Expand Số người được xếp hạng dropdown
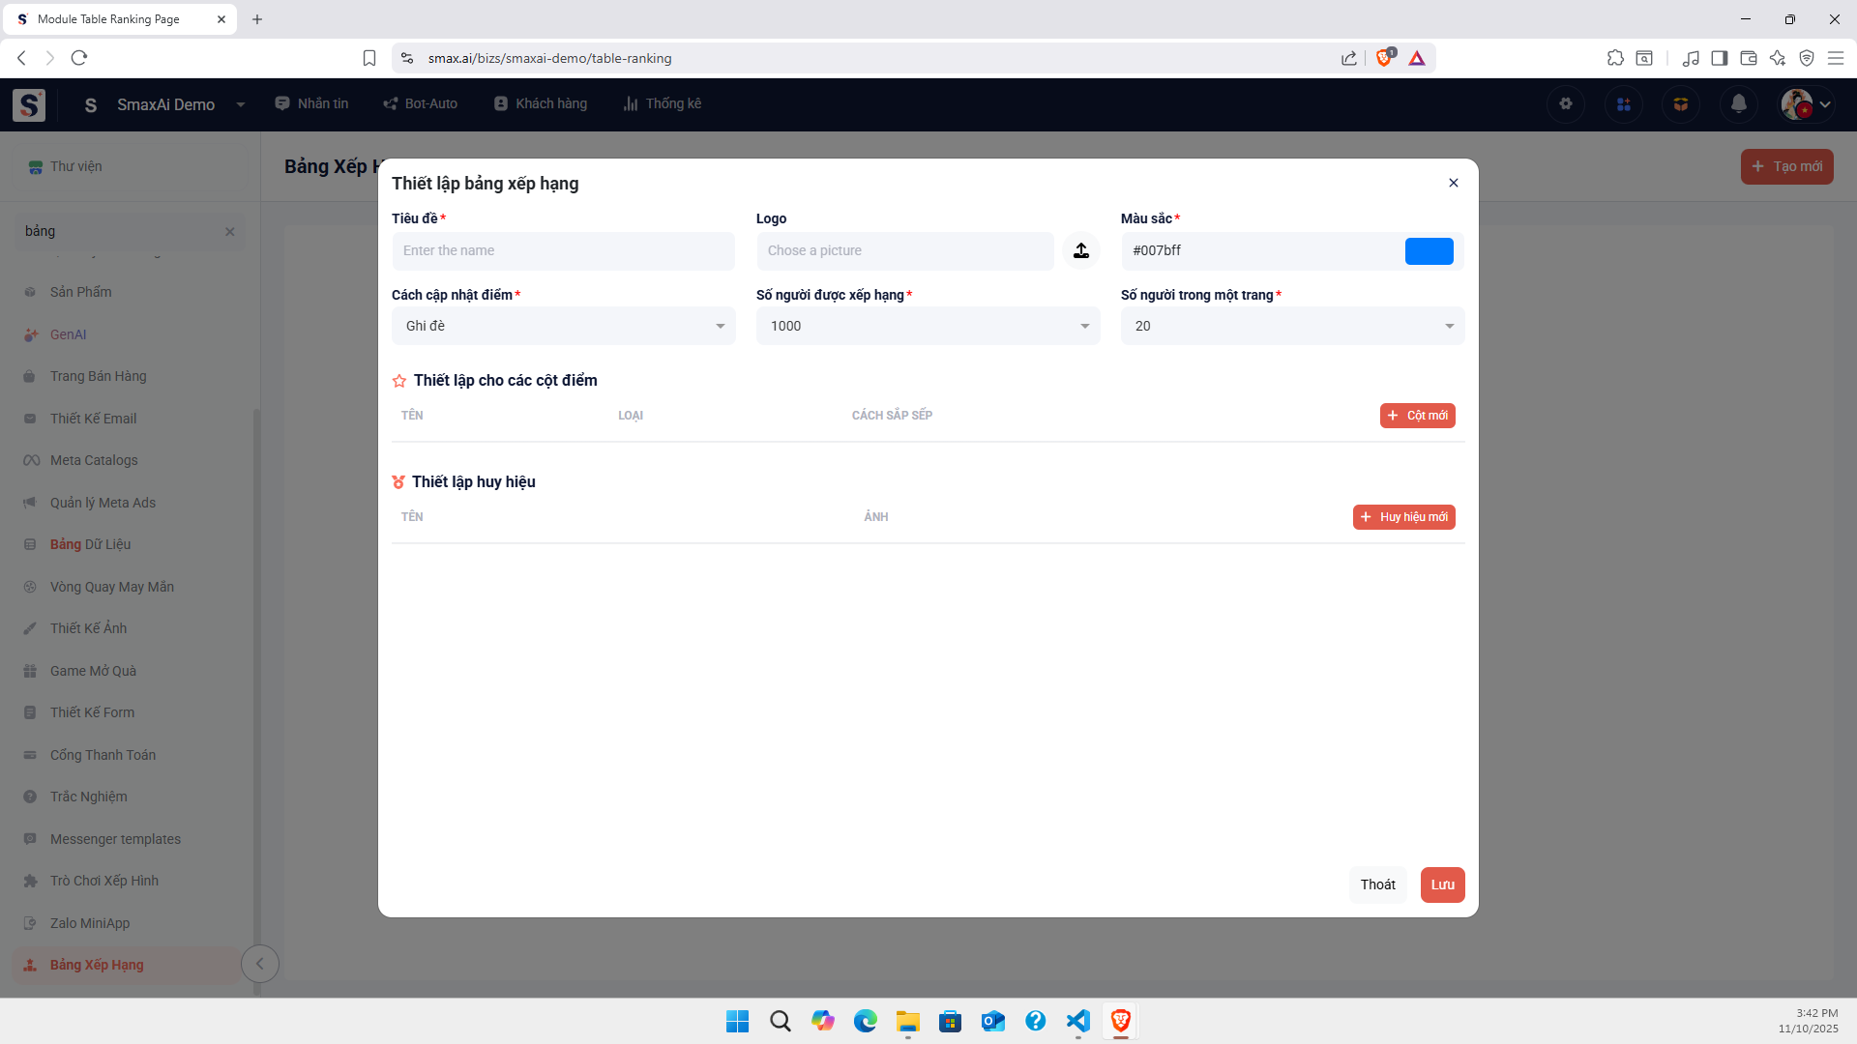The image size is (1857, 1044). point(928,327)
